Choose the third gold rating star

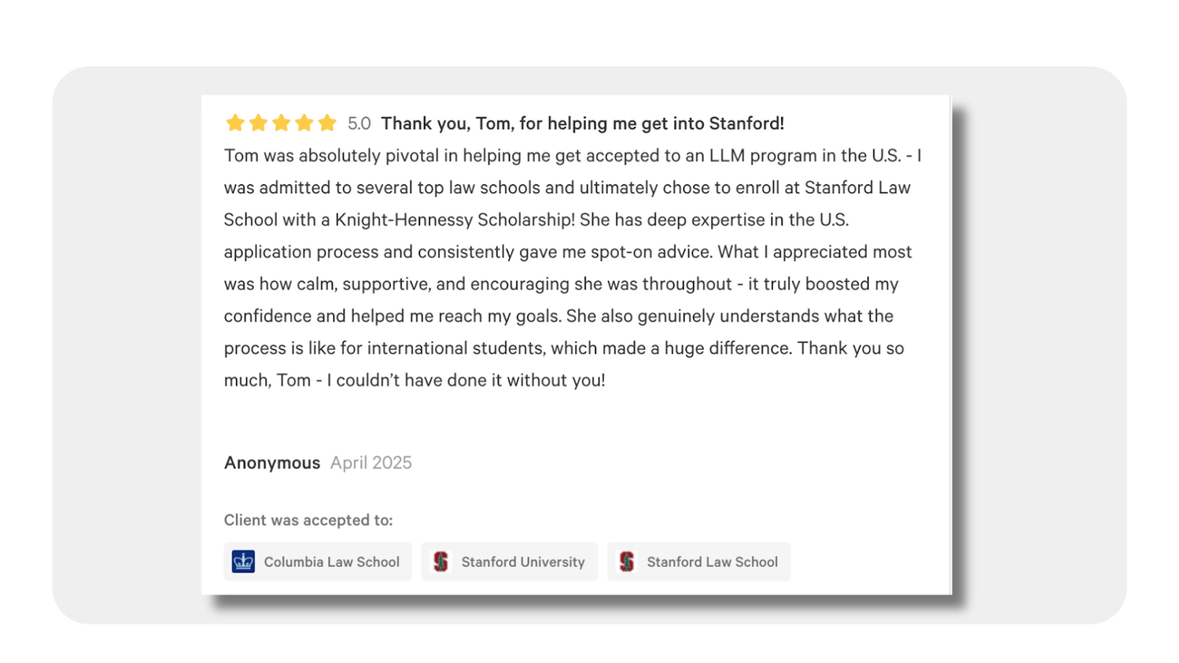(281, 123)
